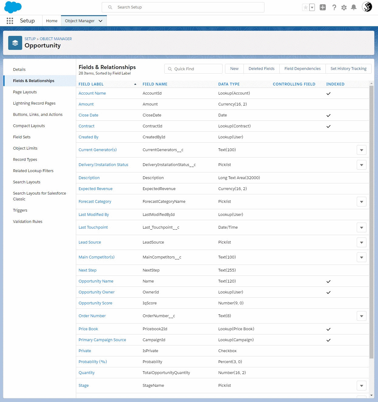Follow the OBJECT MANAGER breadcrumb link
378x402 pixels.
tap(56, 39)
